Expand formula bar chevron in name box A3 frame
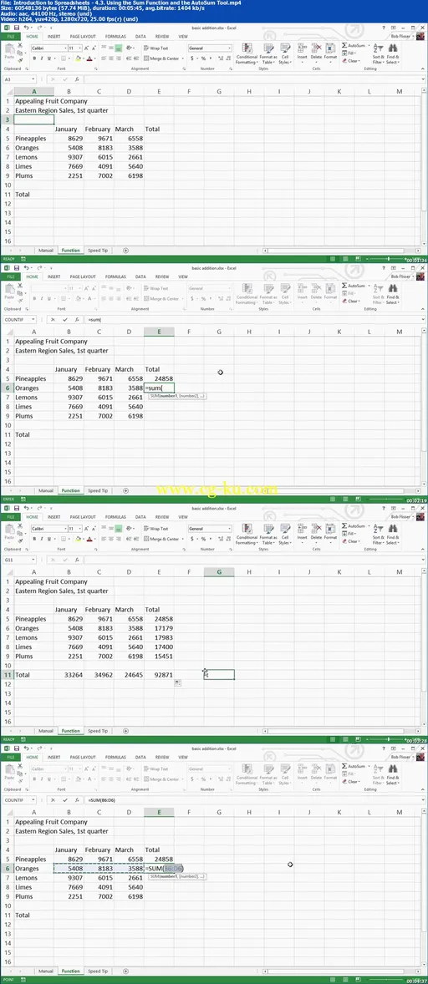The image size is (428, 984). pos(424,79)
